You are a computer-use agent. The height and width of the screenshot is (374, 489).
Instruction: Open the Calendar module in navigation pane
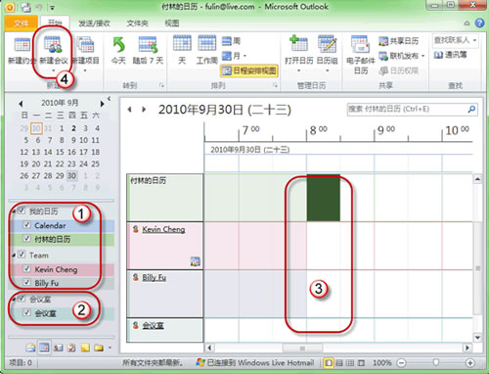point(44,348)
